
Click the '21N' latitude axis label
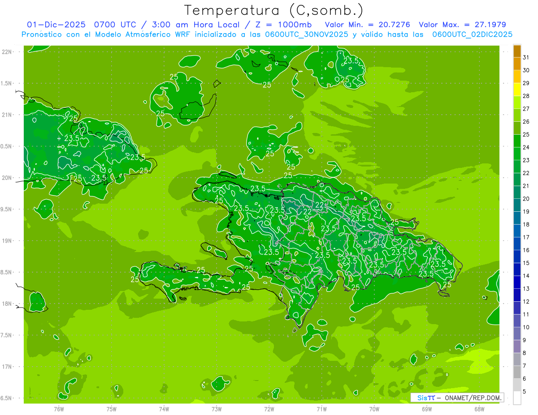coord(7,115)
